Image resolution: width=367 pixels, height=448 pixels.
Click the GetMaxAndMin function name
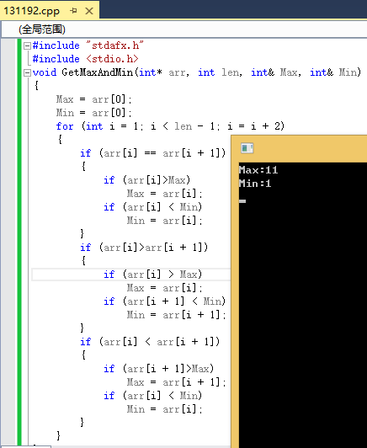pyautogui.click(x=98, y=72)
